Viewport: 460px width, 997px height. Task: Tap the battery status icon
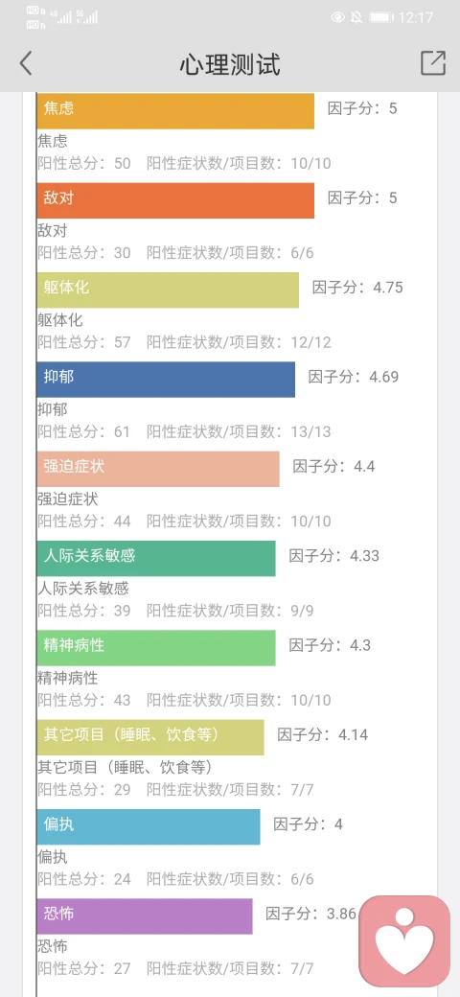click(x=381, y=17)
